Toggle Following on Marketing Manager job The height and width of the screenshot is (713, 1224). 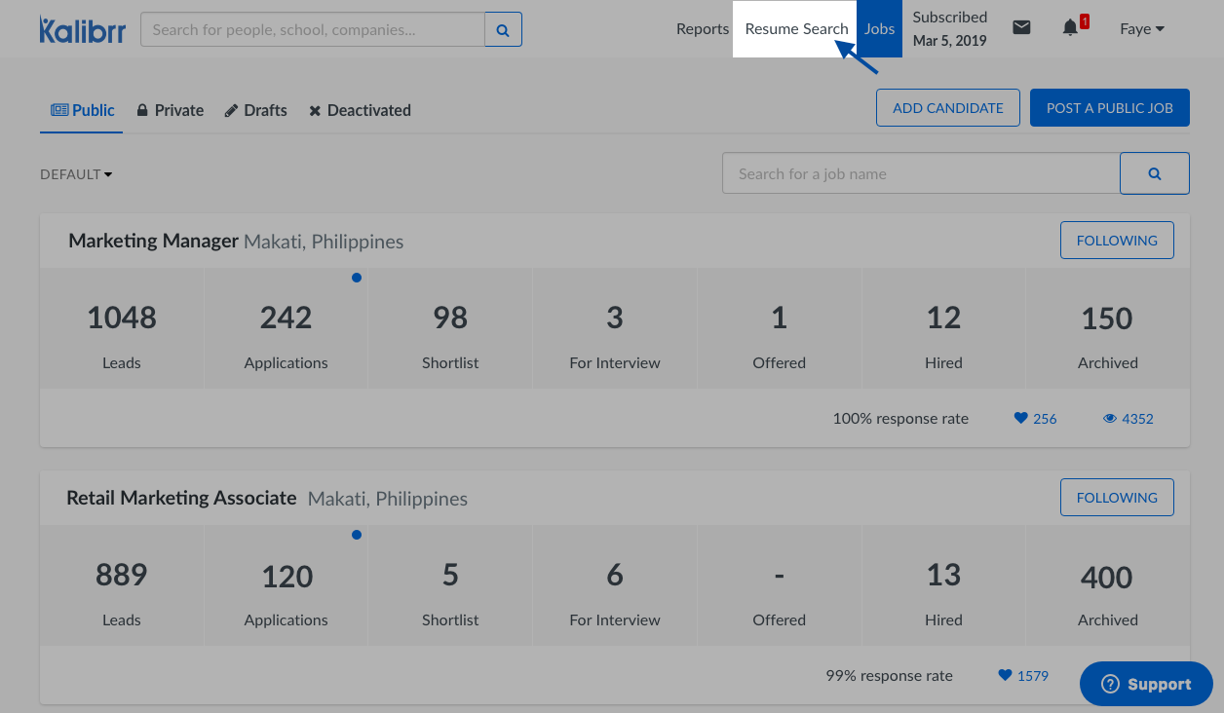[x=1117, y=241]
